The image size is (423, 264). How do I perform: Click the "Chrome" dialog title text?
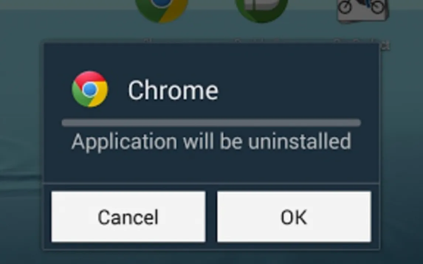173,90
